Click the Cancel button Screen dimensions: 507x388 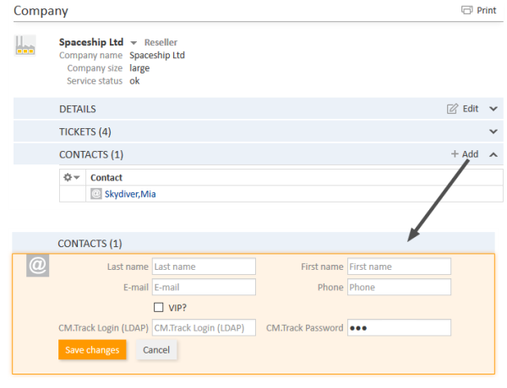click(156, 349)
